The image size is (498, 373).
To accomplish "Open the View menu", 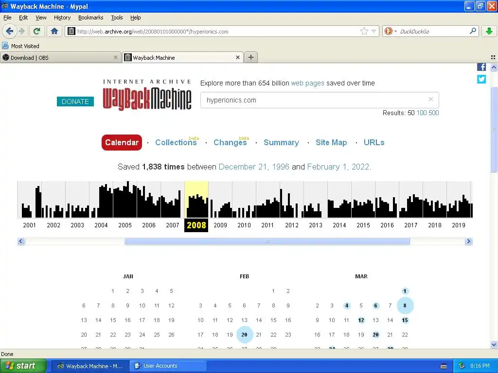I will click(x=41, y=17).
